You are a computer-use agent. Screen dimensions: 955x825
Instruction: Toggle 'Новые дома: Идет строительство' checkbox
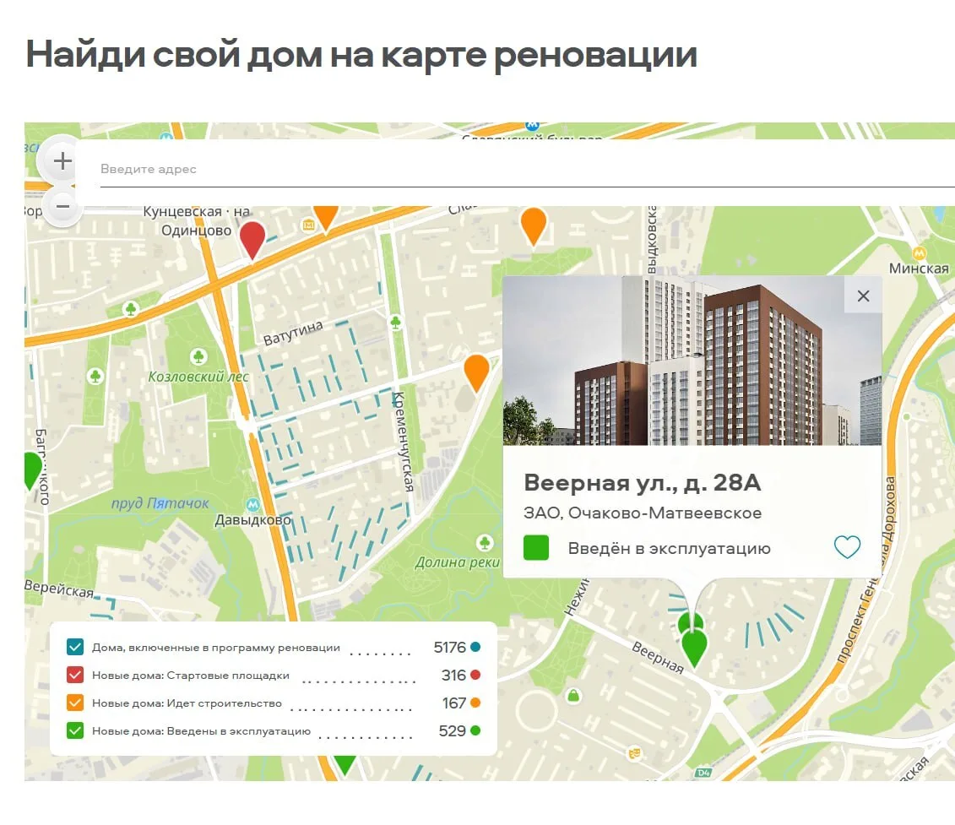75,703
